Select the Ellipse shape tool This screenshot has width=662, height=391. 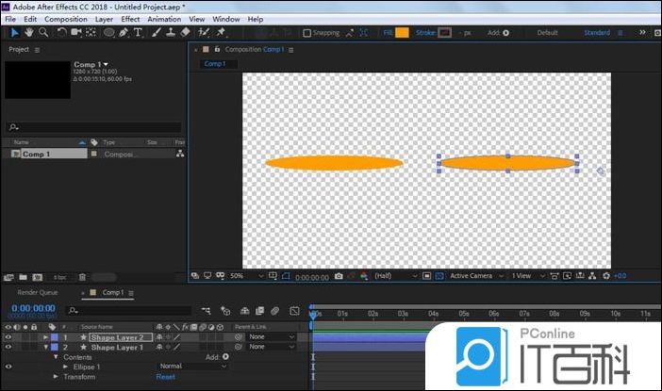[x=109, y=32]
